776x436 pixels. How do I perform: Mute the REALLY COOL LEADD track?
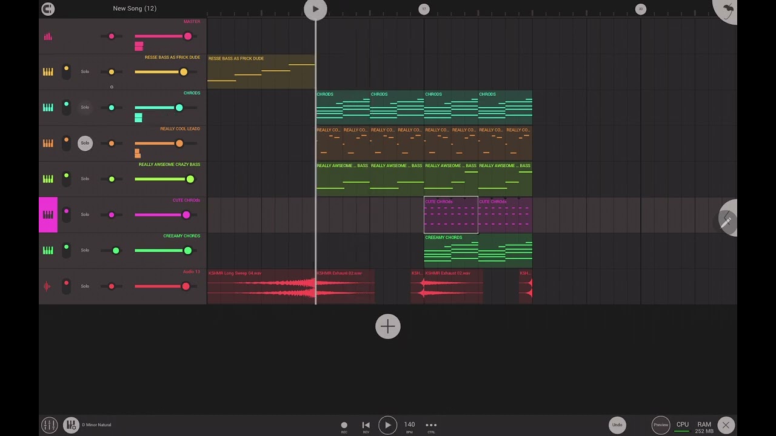click(x=66, y=143)
